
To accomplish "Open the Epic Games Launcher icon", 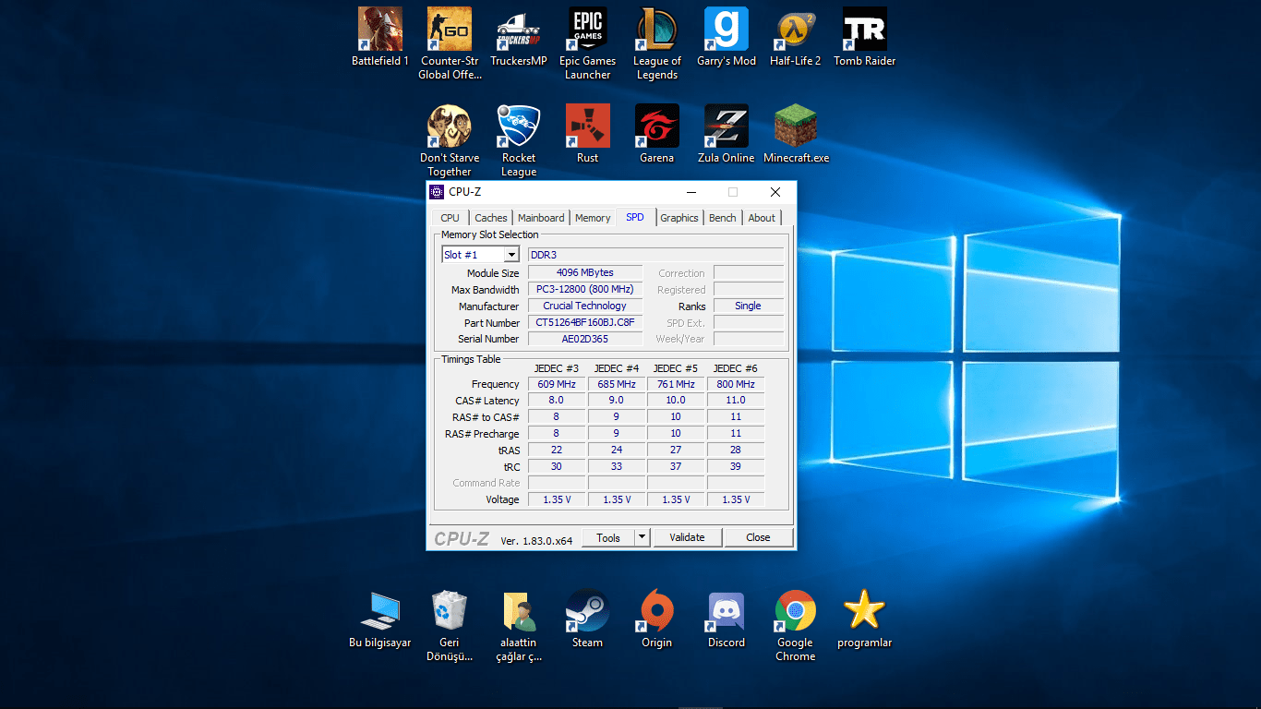I will 587,30.
